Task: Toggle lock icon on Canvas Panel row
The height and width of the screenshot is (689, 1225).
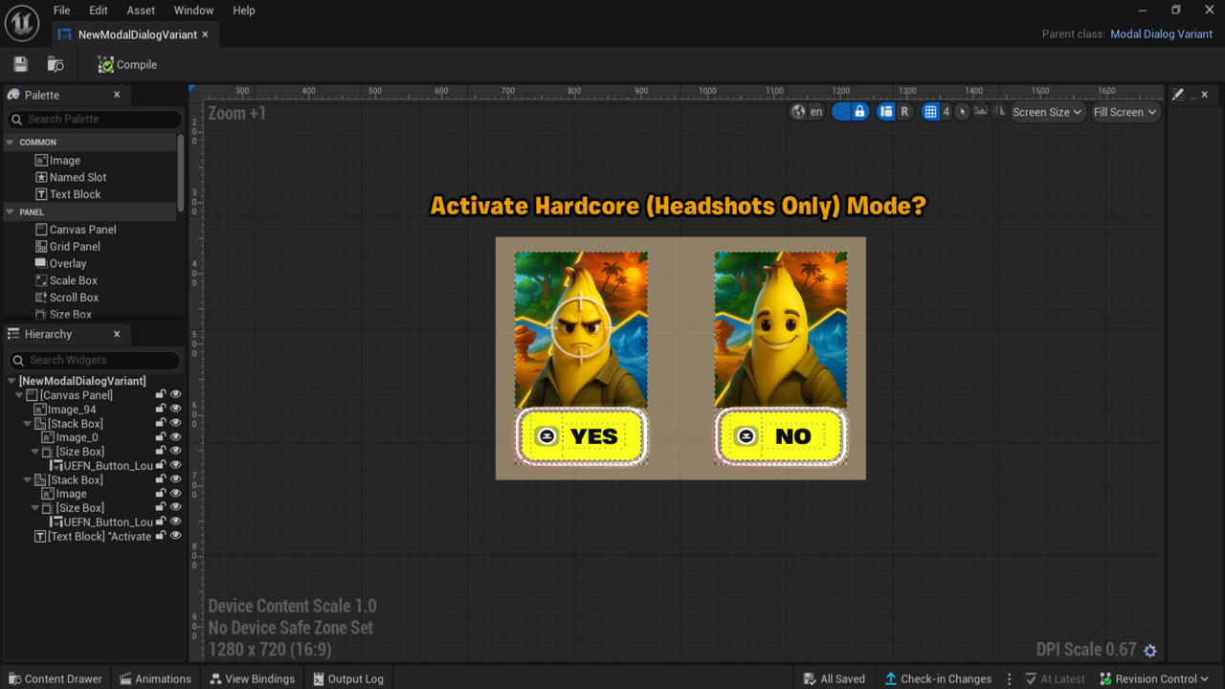Action: [x=161, y=394]
